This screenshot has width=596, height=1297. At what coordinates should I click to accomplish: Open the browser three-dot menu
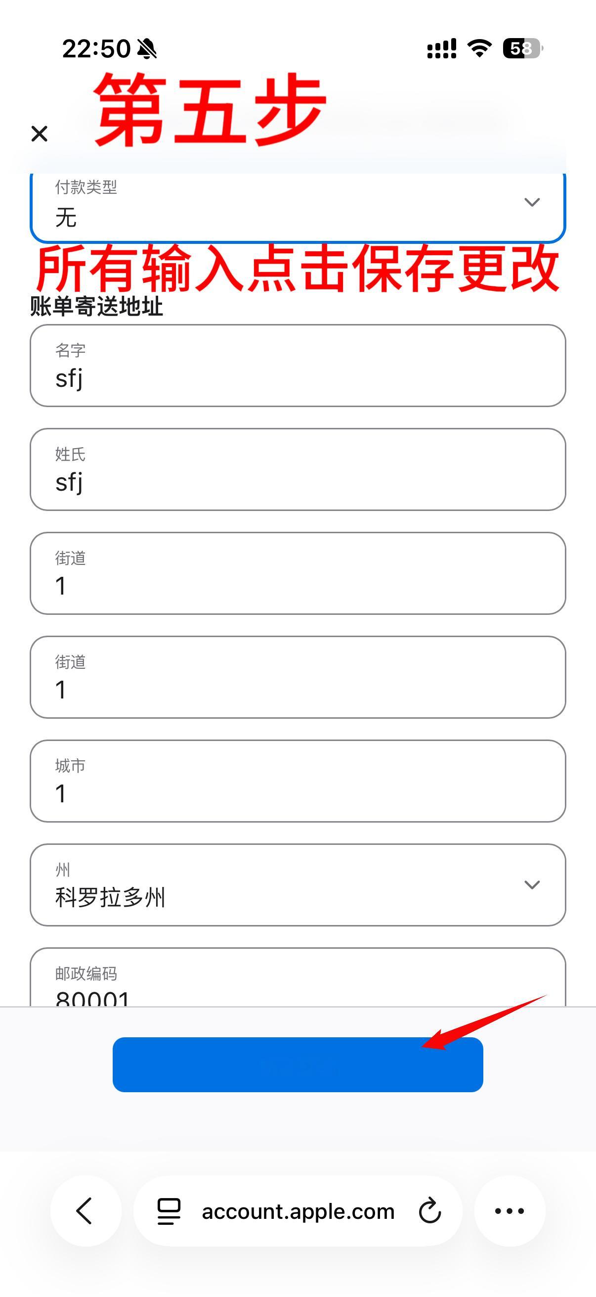coord(510,1211)
